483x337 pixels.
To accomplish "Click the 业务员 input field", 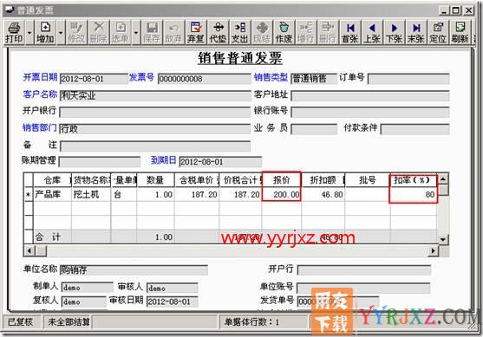I will pyautogui.click(x=314, y=129).
